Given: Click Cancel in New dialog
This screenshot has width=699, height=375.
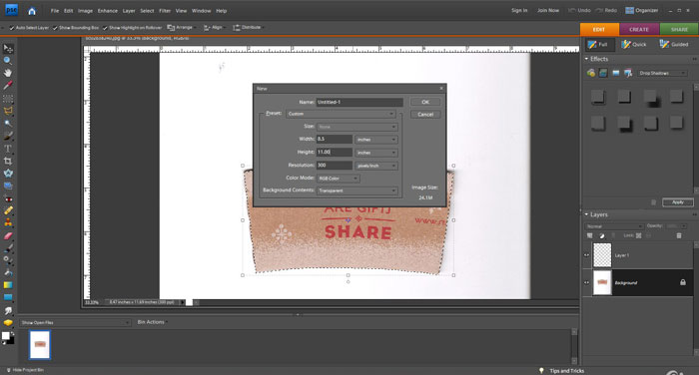Looking at the screenshot, I should tap(425, 115).
